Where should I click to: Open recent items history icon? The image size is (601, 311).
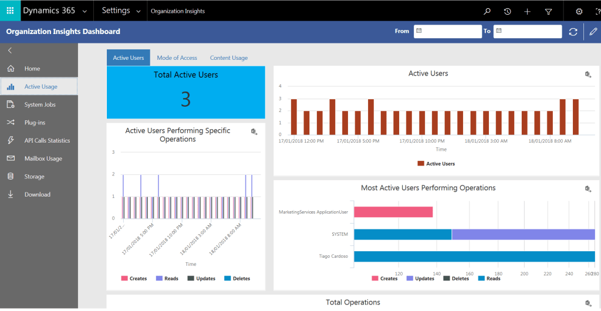click(507, 11)
